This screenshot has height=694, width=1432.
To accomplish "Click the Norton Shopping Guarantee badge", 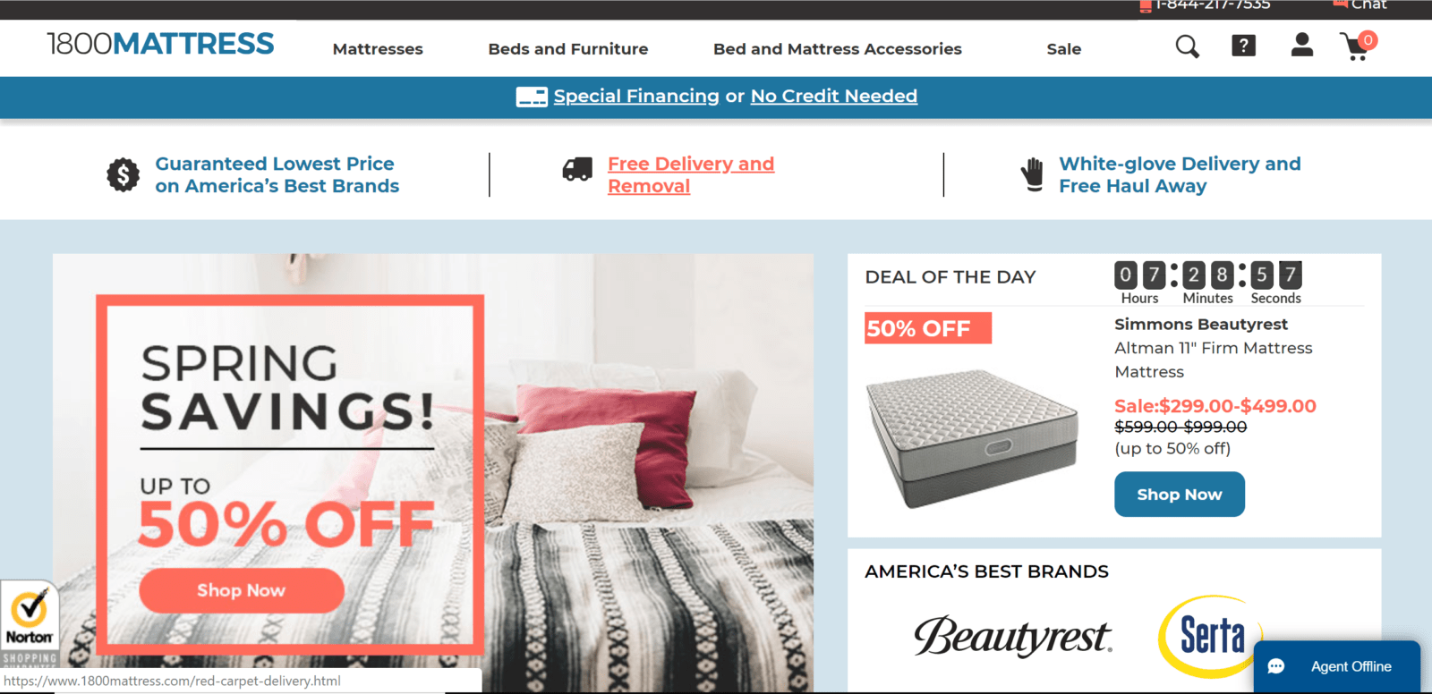I will 29,625.
